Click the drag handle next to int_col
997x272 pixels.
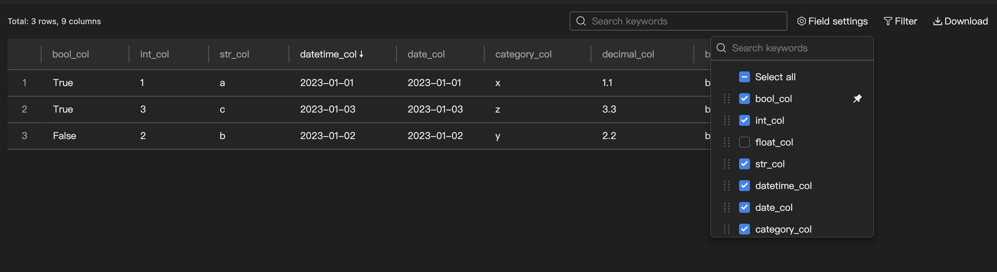(726, 121)
